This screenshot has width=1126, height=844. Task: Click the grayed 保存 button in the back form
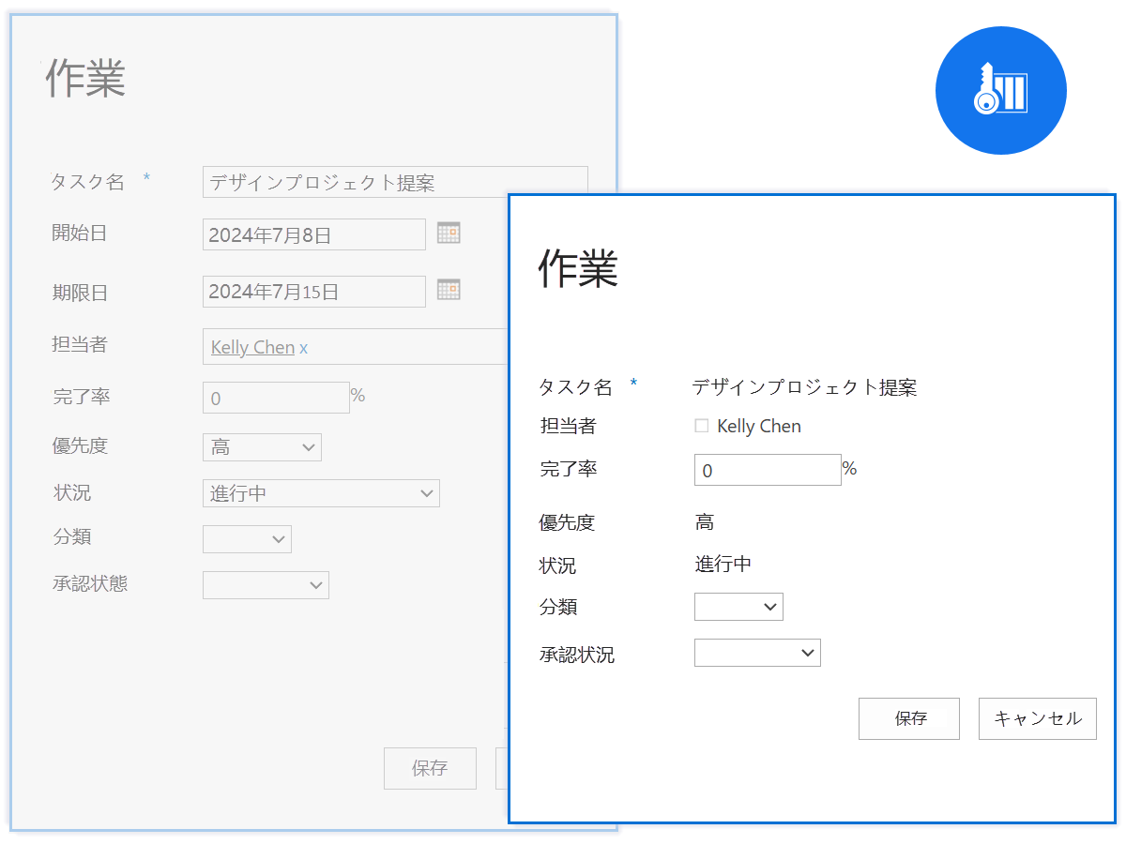pyautogui.click(x=430, y=768)
